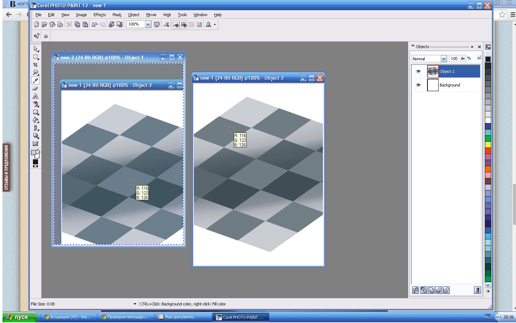Select the Object 2 layer thumbnail

point(433,71)
